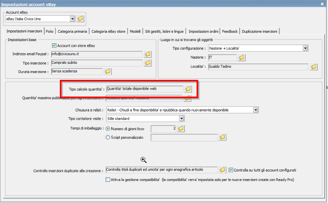Click Tipo inserzione field showing Compralo subito
This screenshot has width=328, height=203.
97,63
